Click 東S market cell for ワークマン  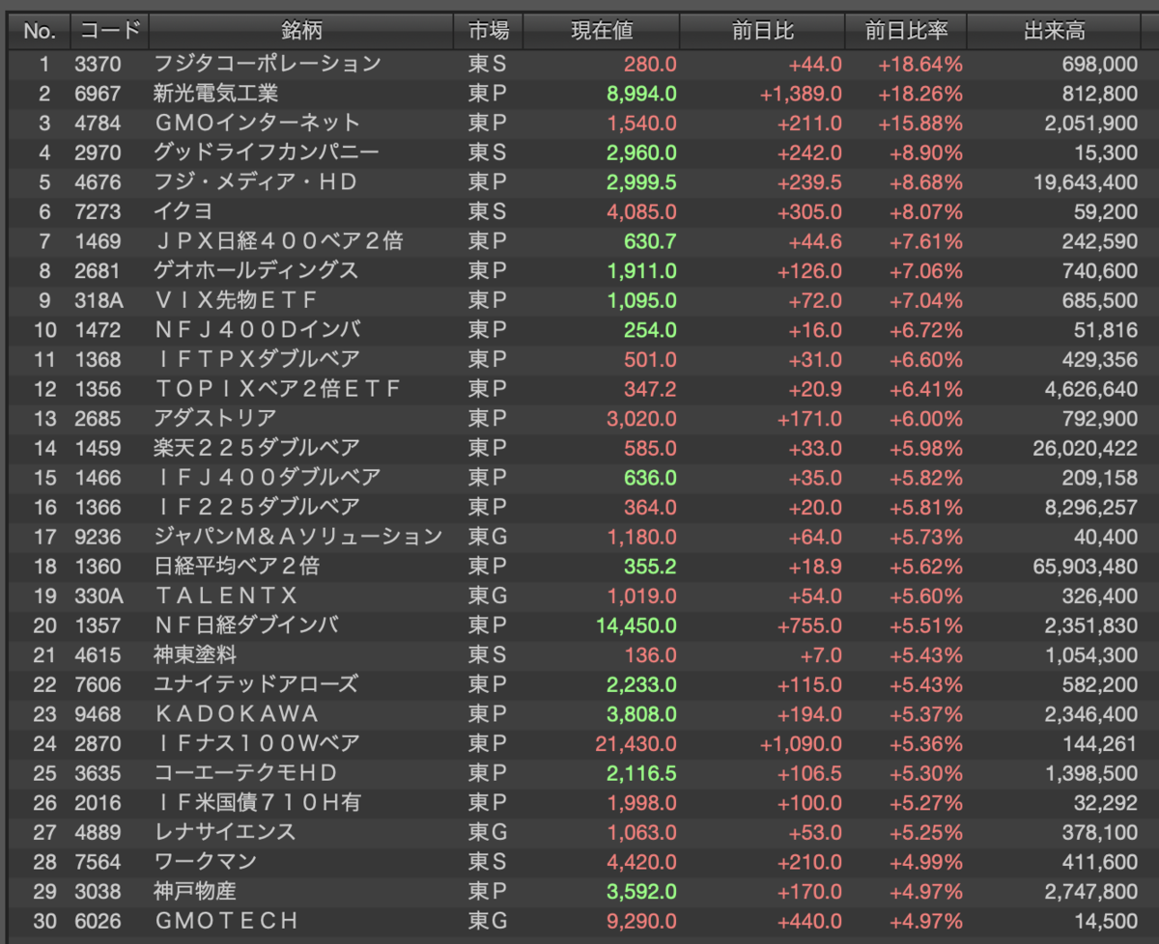pos(487,861)
